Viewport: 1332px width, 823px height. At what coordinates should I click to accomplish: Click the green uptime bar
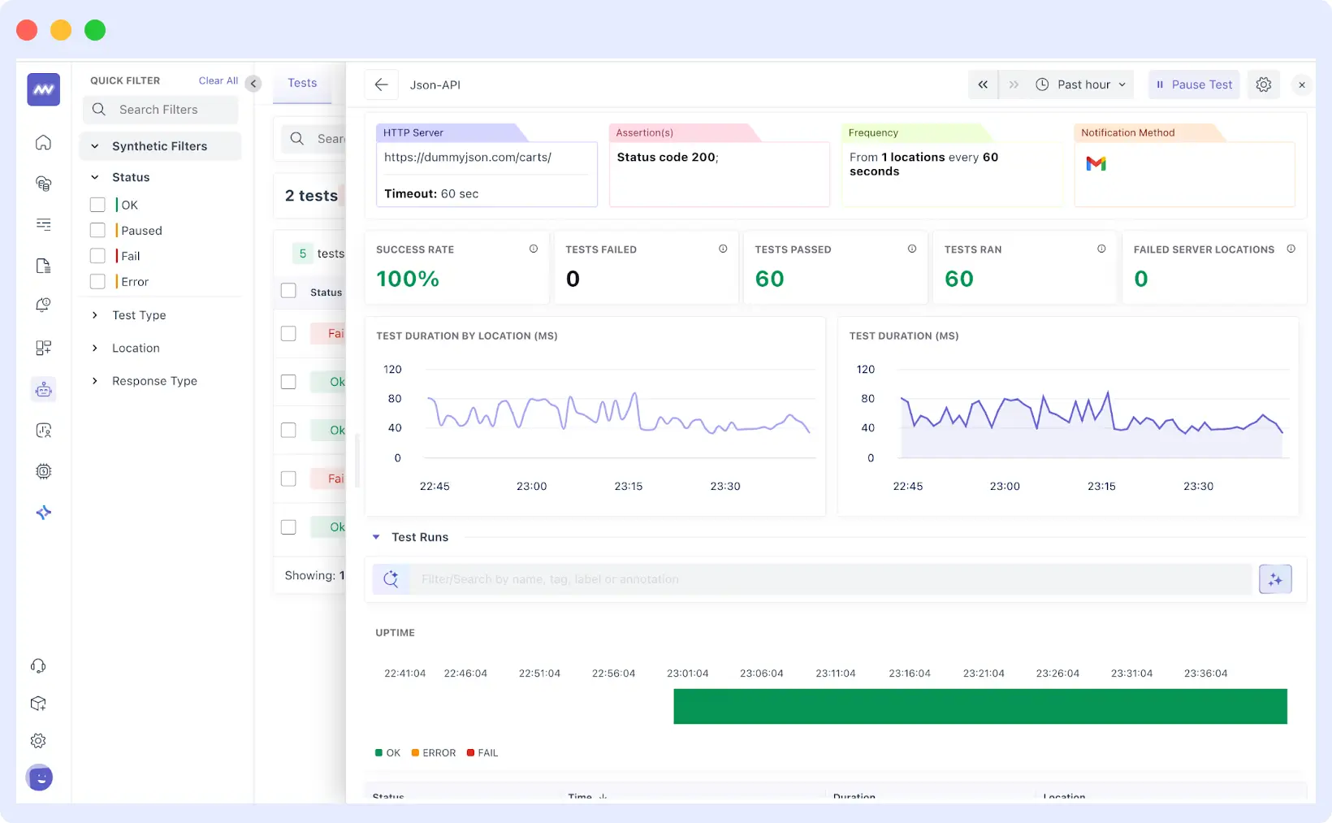point(980,706)
